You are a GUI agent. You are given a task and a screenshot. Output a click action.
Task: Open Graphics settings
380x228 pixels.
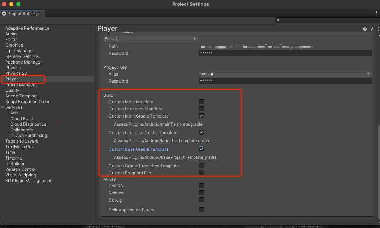coord(14,45)
